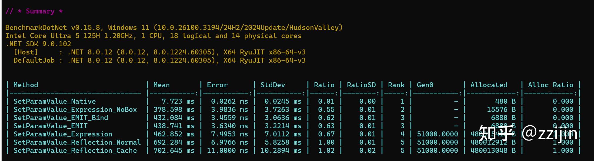The height and width of the screenshot is (161, 594).
Task: Click the Mean column header
Action: click(x=161, y=85)
